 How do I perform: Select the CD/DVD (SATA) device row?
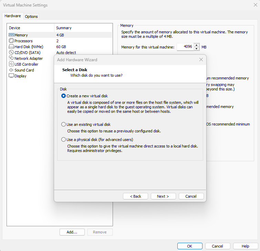click(x=60, y=53)
